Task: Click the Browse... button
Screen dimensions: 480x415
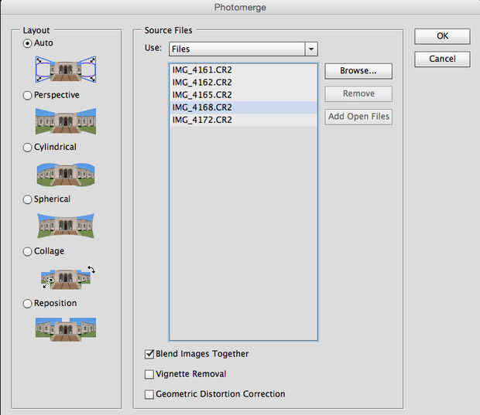Action: 358,71
